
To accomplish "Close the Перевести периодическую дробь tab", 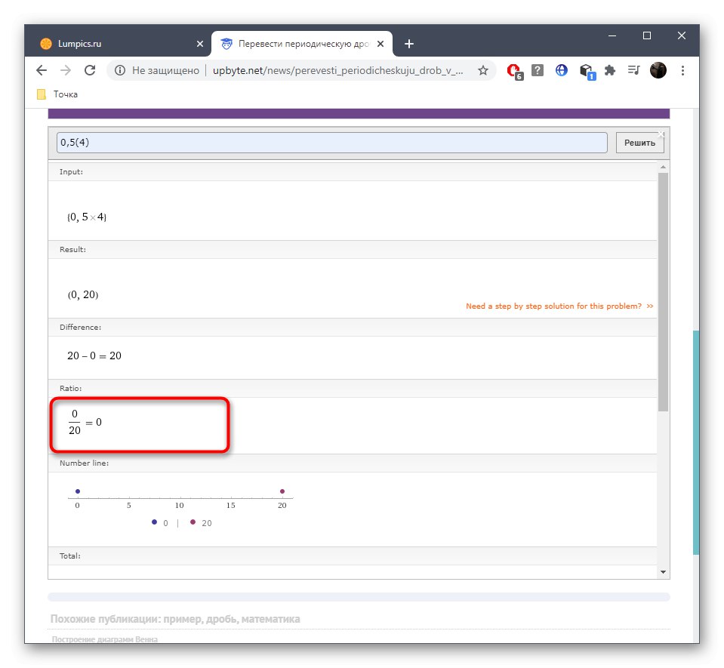I will coord(380,44).
